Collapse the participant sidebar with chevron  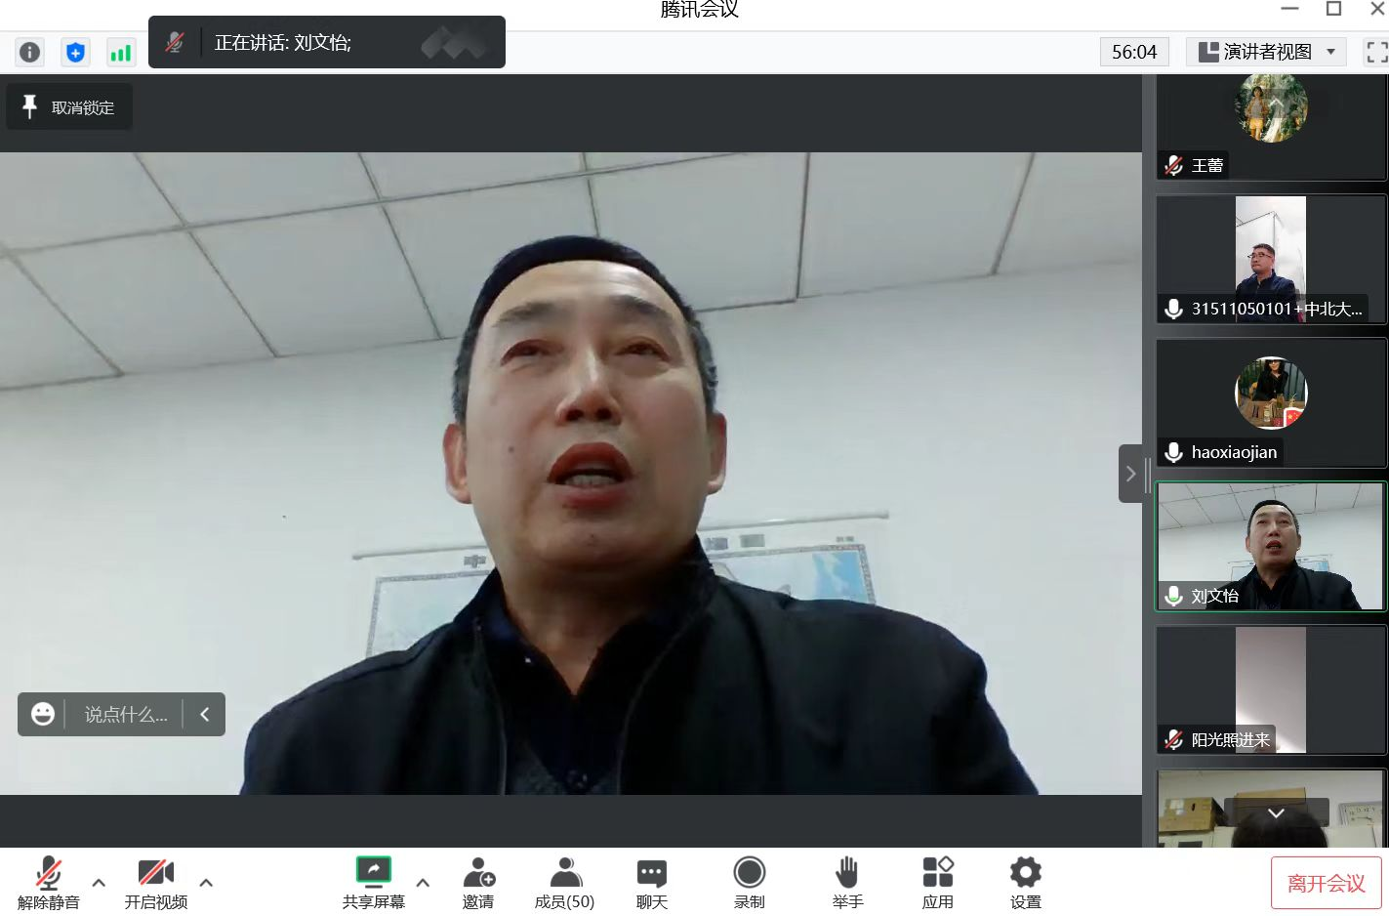tap(1130, 474)
